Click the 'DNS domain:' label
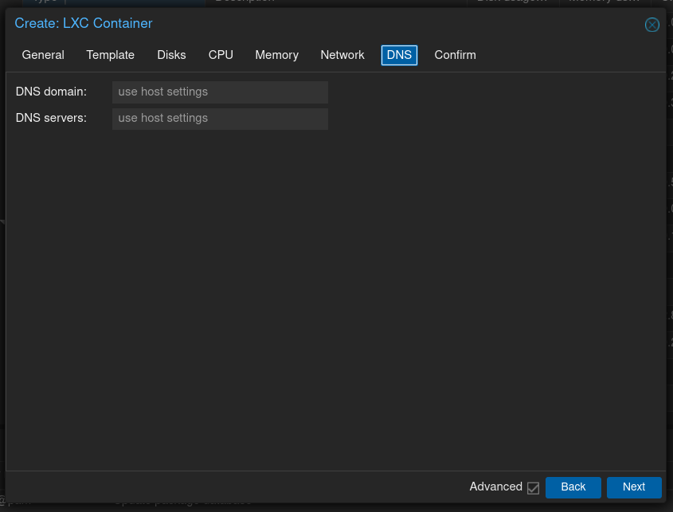The image size is (673, 512). pyautogui.click(x=51, y=92)
